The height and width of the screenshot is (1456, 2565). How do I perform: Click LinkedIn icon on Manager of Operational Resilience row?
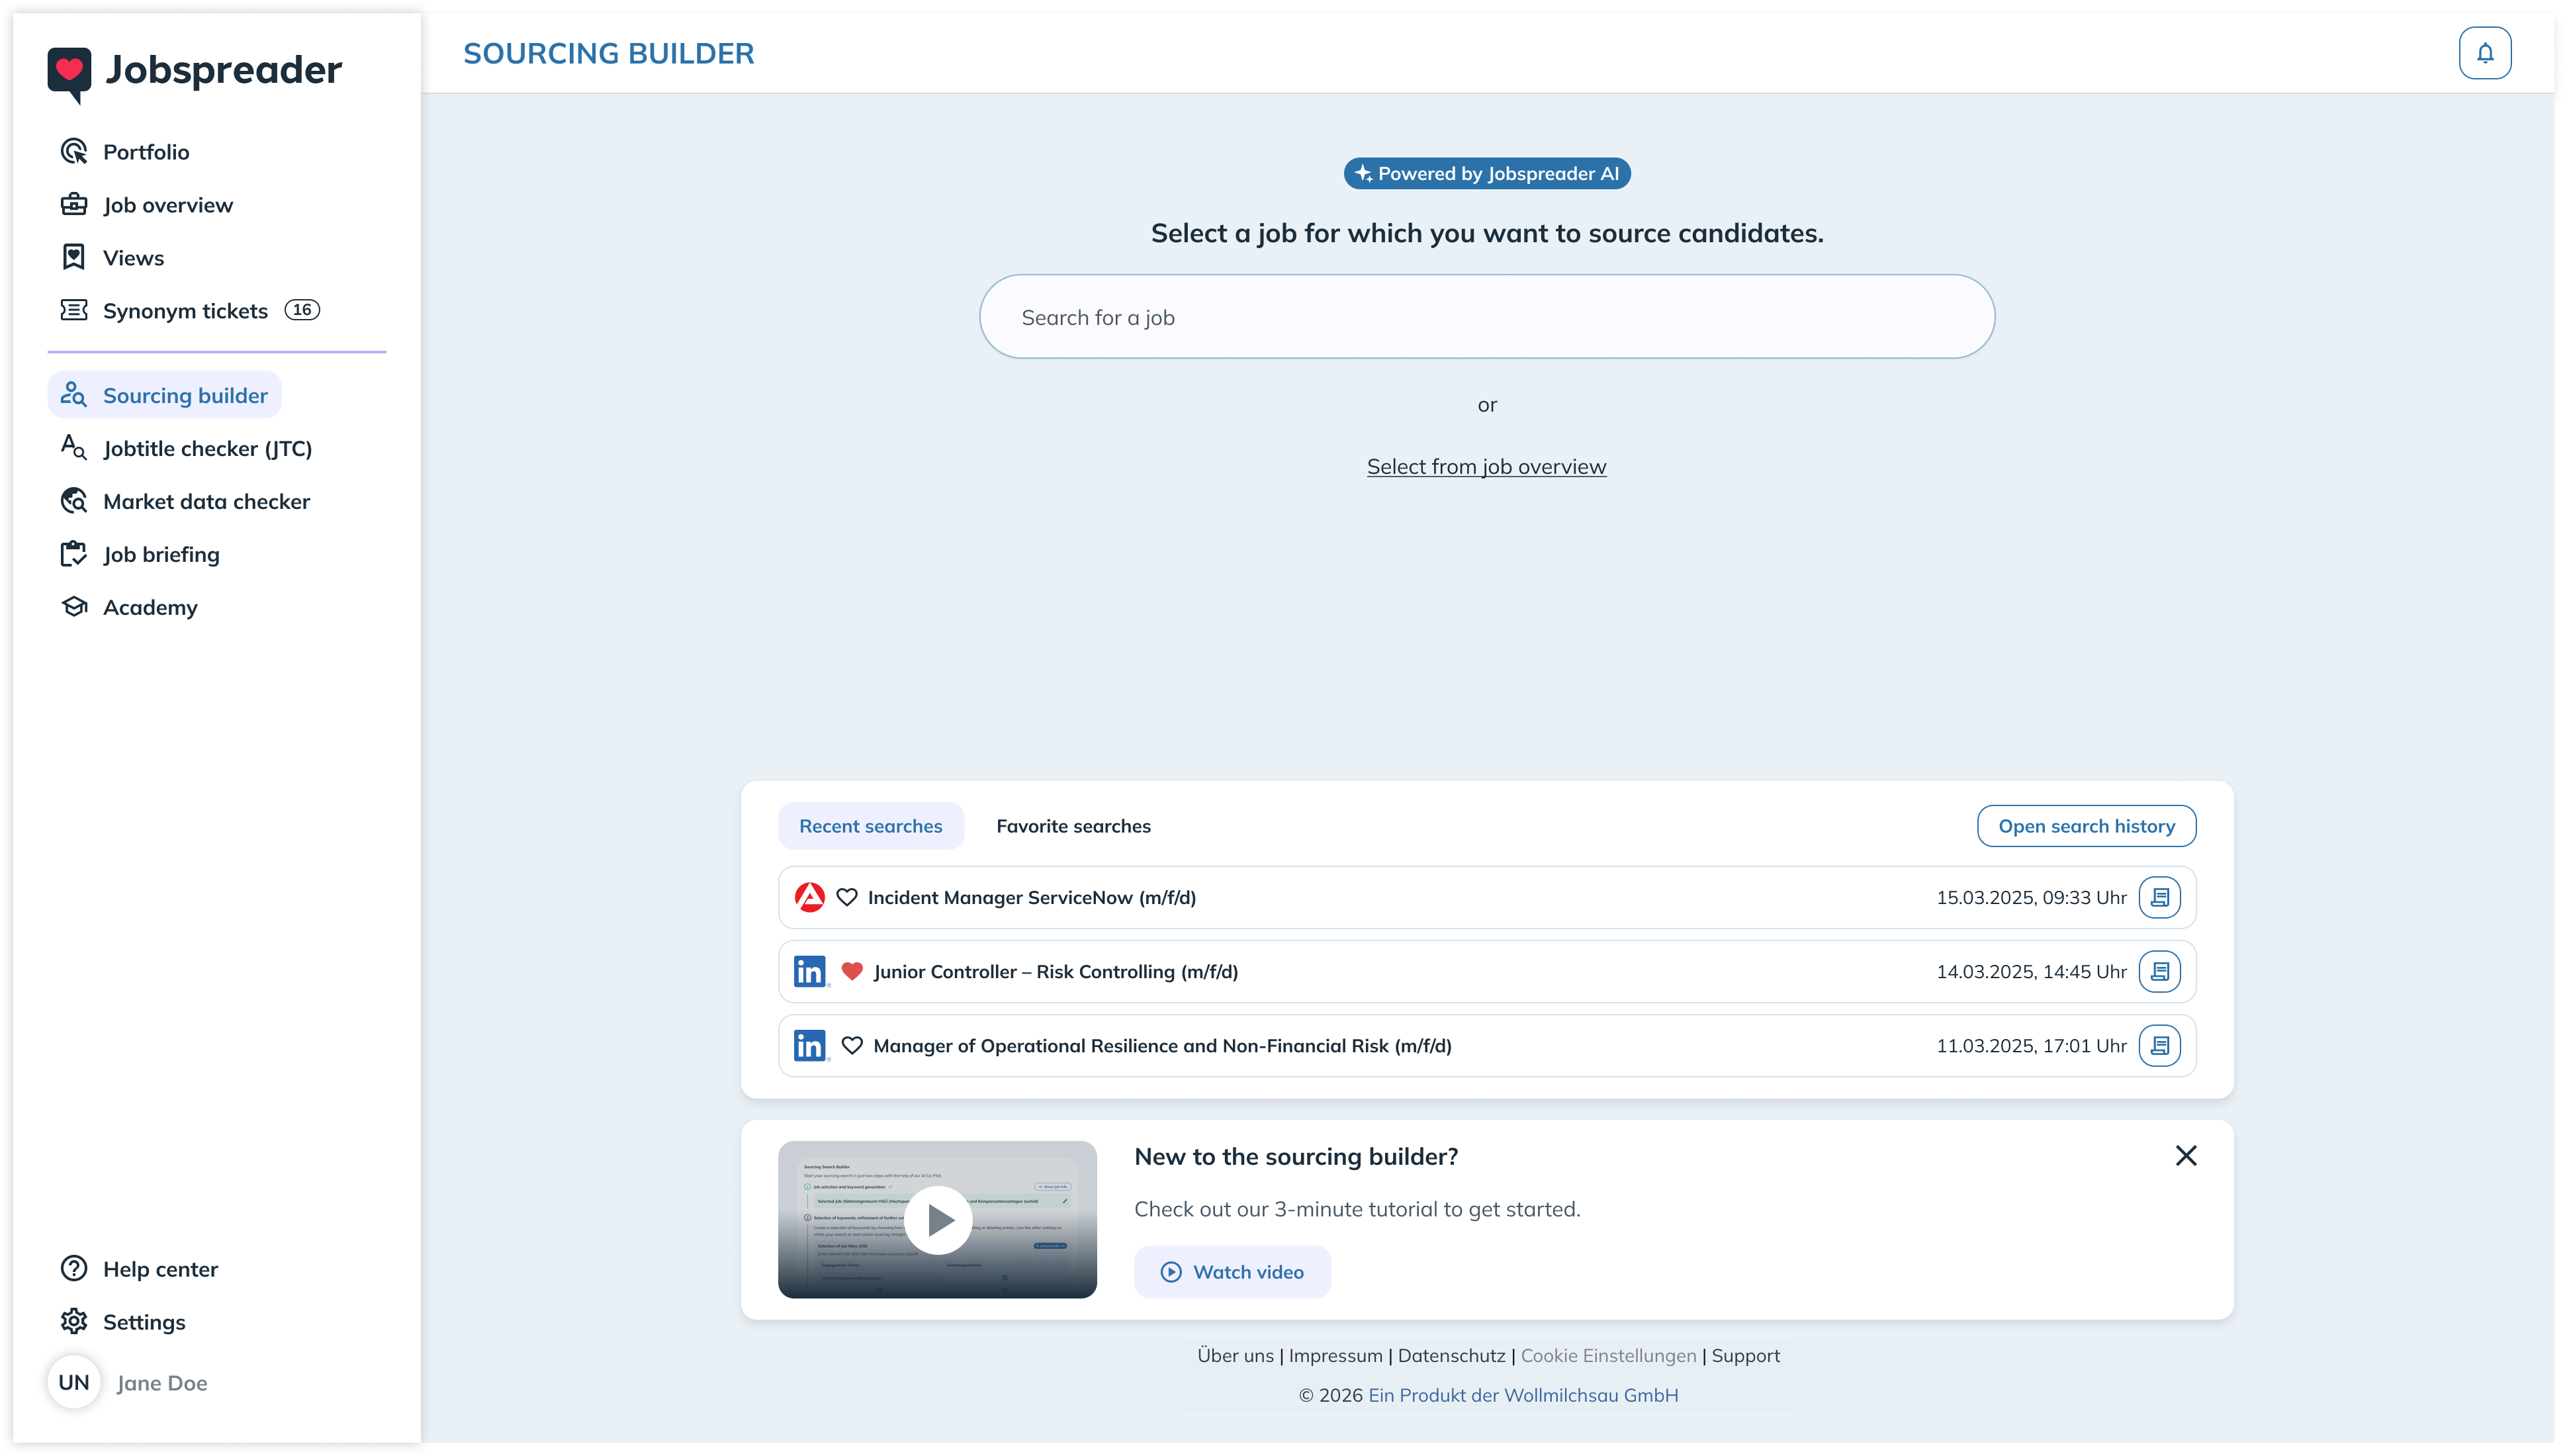click(x=811, y=1045)
